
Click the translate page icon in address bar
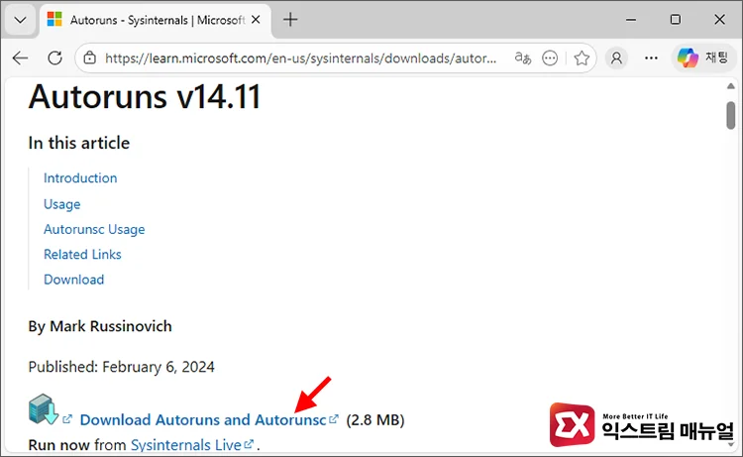click(x=523, y=57)
